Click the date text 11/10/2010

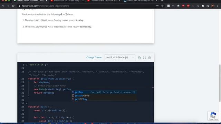coord(41,27)
